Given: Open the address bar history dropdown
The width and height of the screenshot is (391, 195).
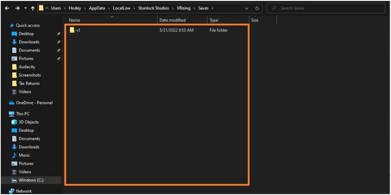Looking at the screenshot, I should pos(246,8).
